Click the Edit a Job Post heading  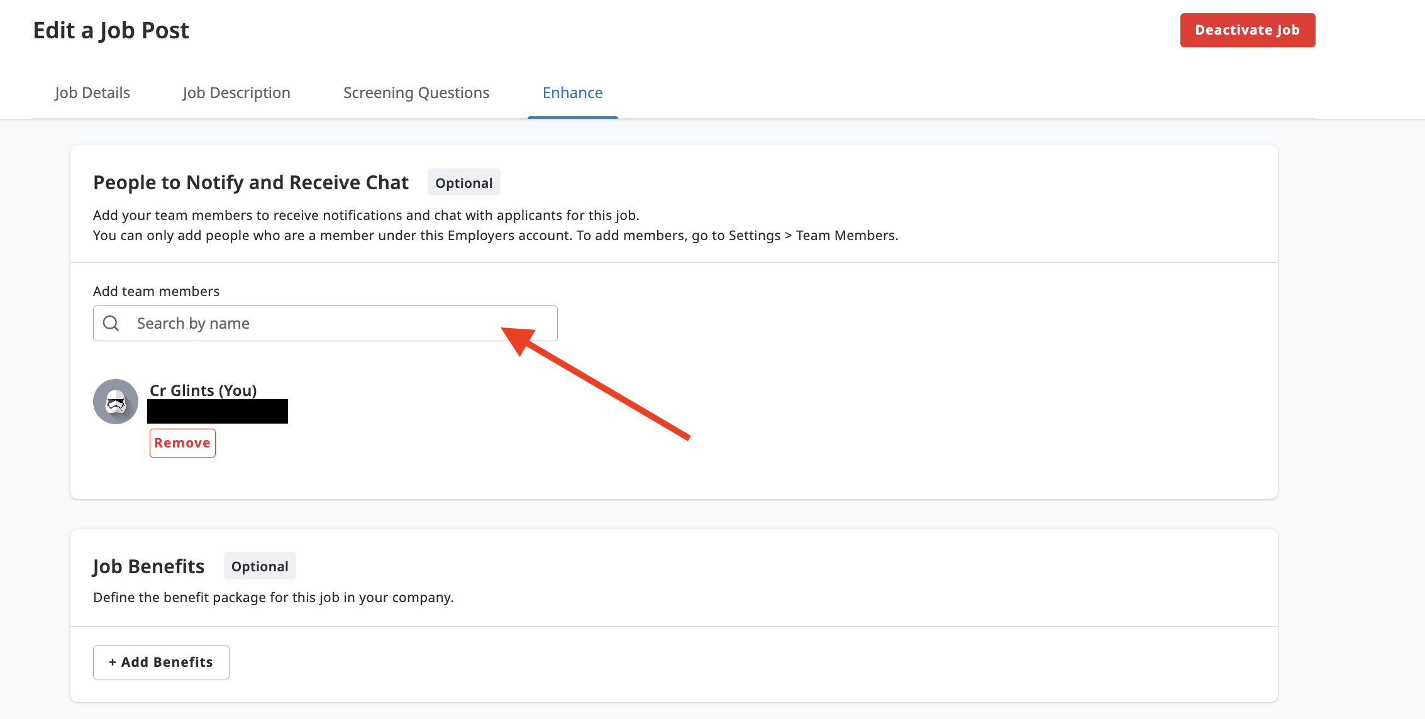tap(111, 30)
